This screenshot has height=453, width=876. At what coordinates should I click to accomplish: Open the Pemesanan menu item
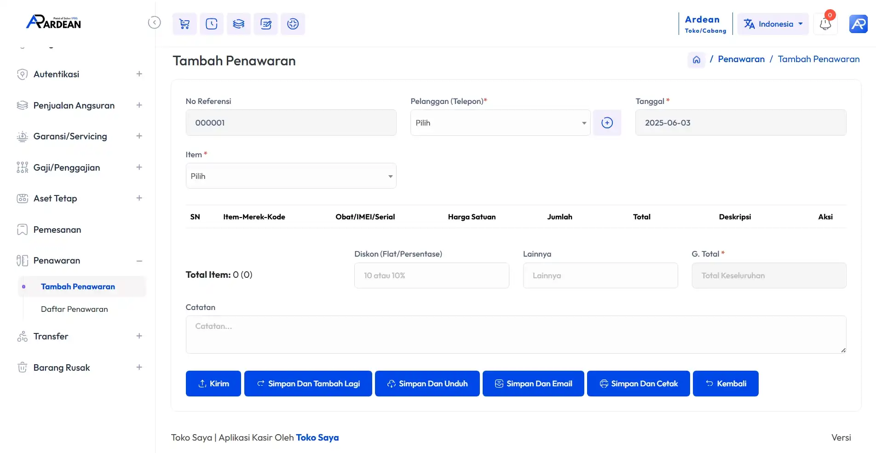click(57, 229)
